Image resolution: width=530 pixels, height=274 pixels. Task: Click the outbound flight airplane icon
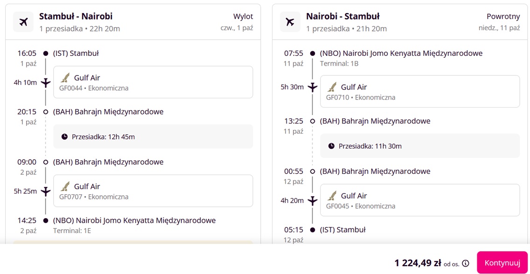tap(23, 22)
